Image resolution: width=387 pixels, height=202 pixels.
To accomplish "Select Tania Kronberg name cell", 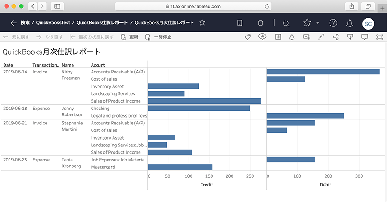I will tap(71, 163).
